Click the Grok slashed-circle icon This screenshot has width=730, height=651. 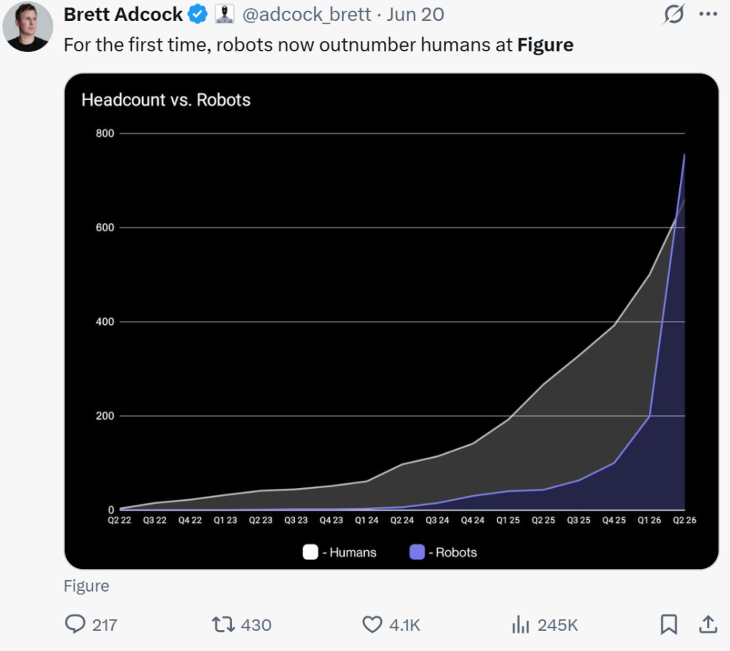tap(674, 14)
